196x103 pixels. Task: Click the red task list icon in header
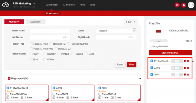pyautogui.click(x=177, y=5)
